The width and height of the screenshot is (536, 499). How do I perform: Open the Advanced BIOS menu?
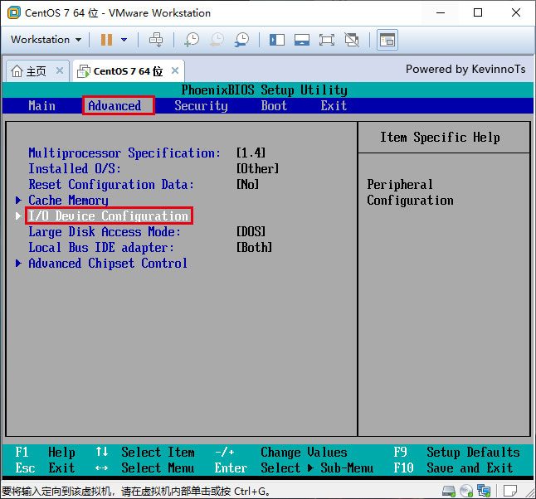(115, 106)
